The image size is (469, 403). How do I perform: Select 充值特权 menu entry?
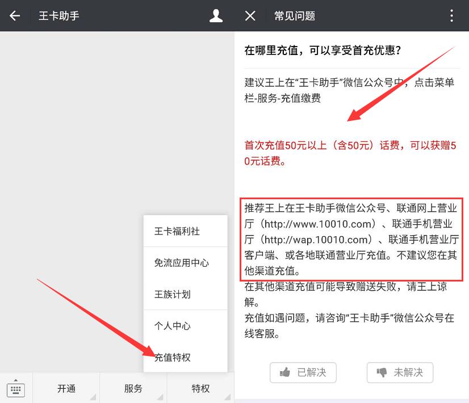coord(186,357)
